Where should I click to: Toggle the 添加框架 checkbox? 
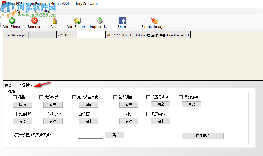181,97
